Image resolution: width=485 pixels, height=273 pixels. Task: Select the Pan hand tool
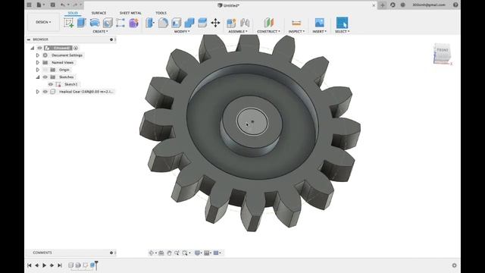(169, 253)
